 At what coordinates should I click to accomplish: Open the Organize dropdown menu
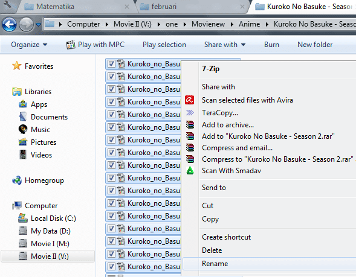click(x=29, y=45)
